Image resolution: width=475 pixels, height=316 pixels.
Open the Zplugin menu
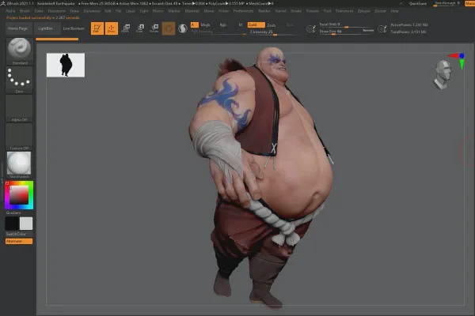[x=364, y=11]
